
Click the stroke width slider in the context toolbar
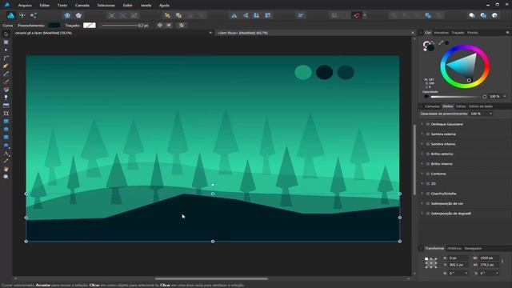[x=119, y=25]
